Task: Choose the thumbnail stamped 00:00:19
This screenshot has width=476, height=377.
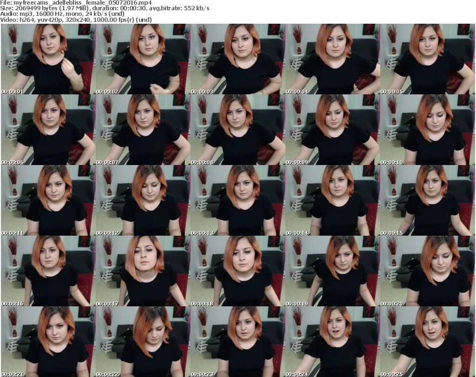Action: [332, 271]
